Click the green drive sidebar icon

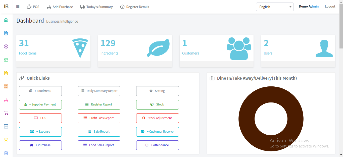click(x=6, y=60)
